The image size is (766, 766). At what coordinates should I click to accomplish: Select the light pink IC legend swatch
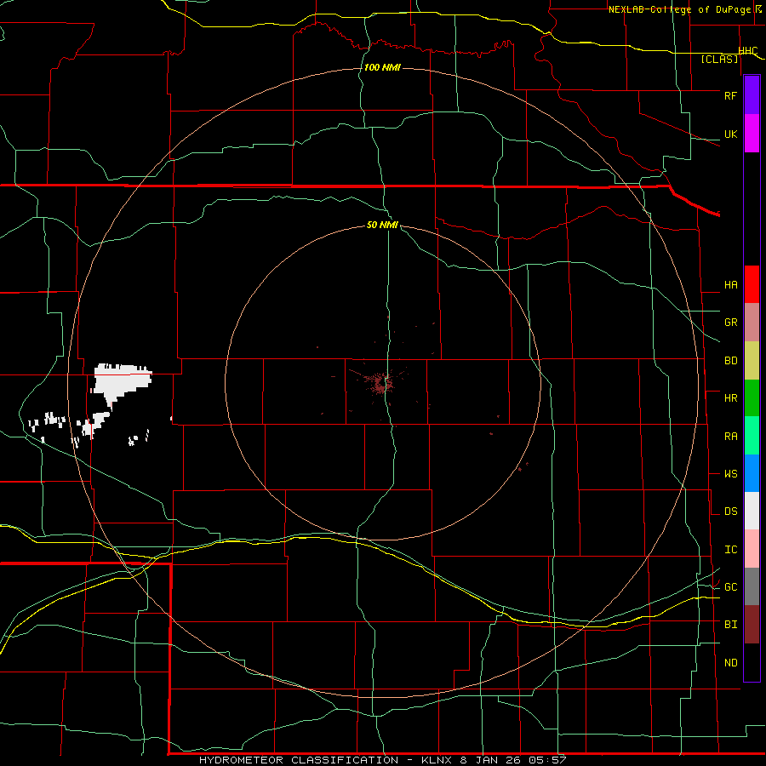752,549
